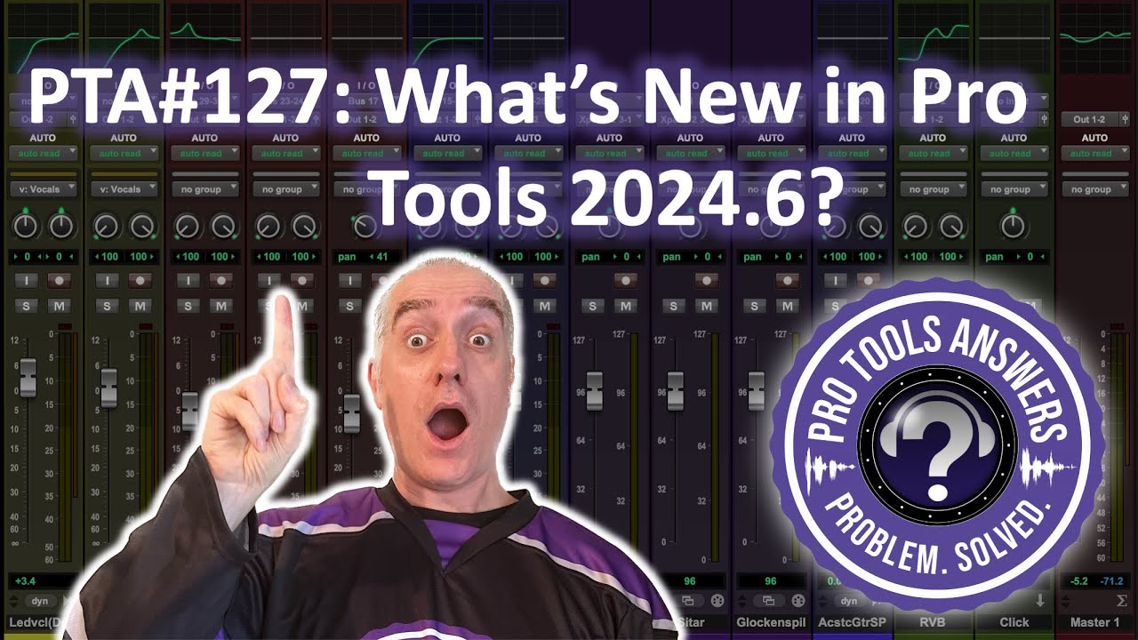This screenshot has width=1138, height=640.
Task: Click the Sitar track volume fader
Action: click(675, 391)
